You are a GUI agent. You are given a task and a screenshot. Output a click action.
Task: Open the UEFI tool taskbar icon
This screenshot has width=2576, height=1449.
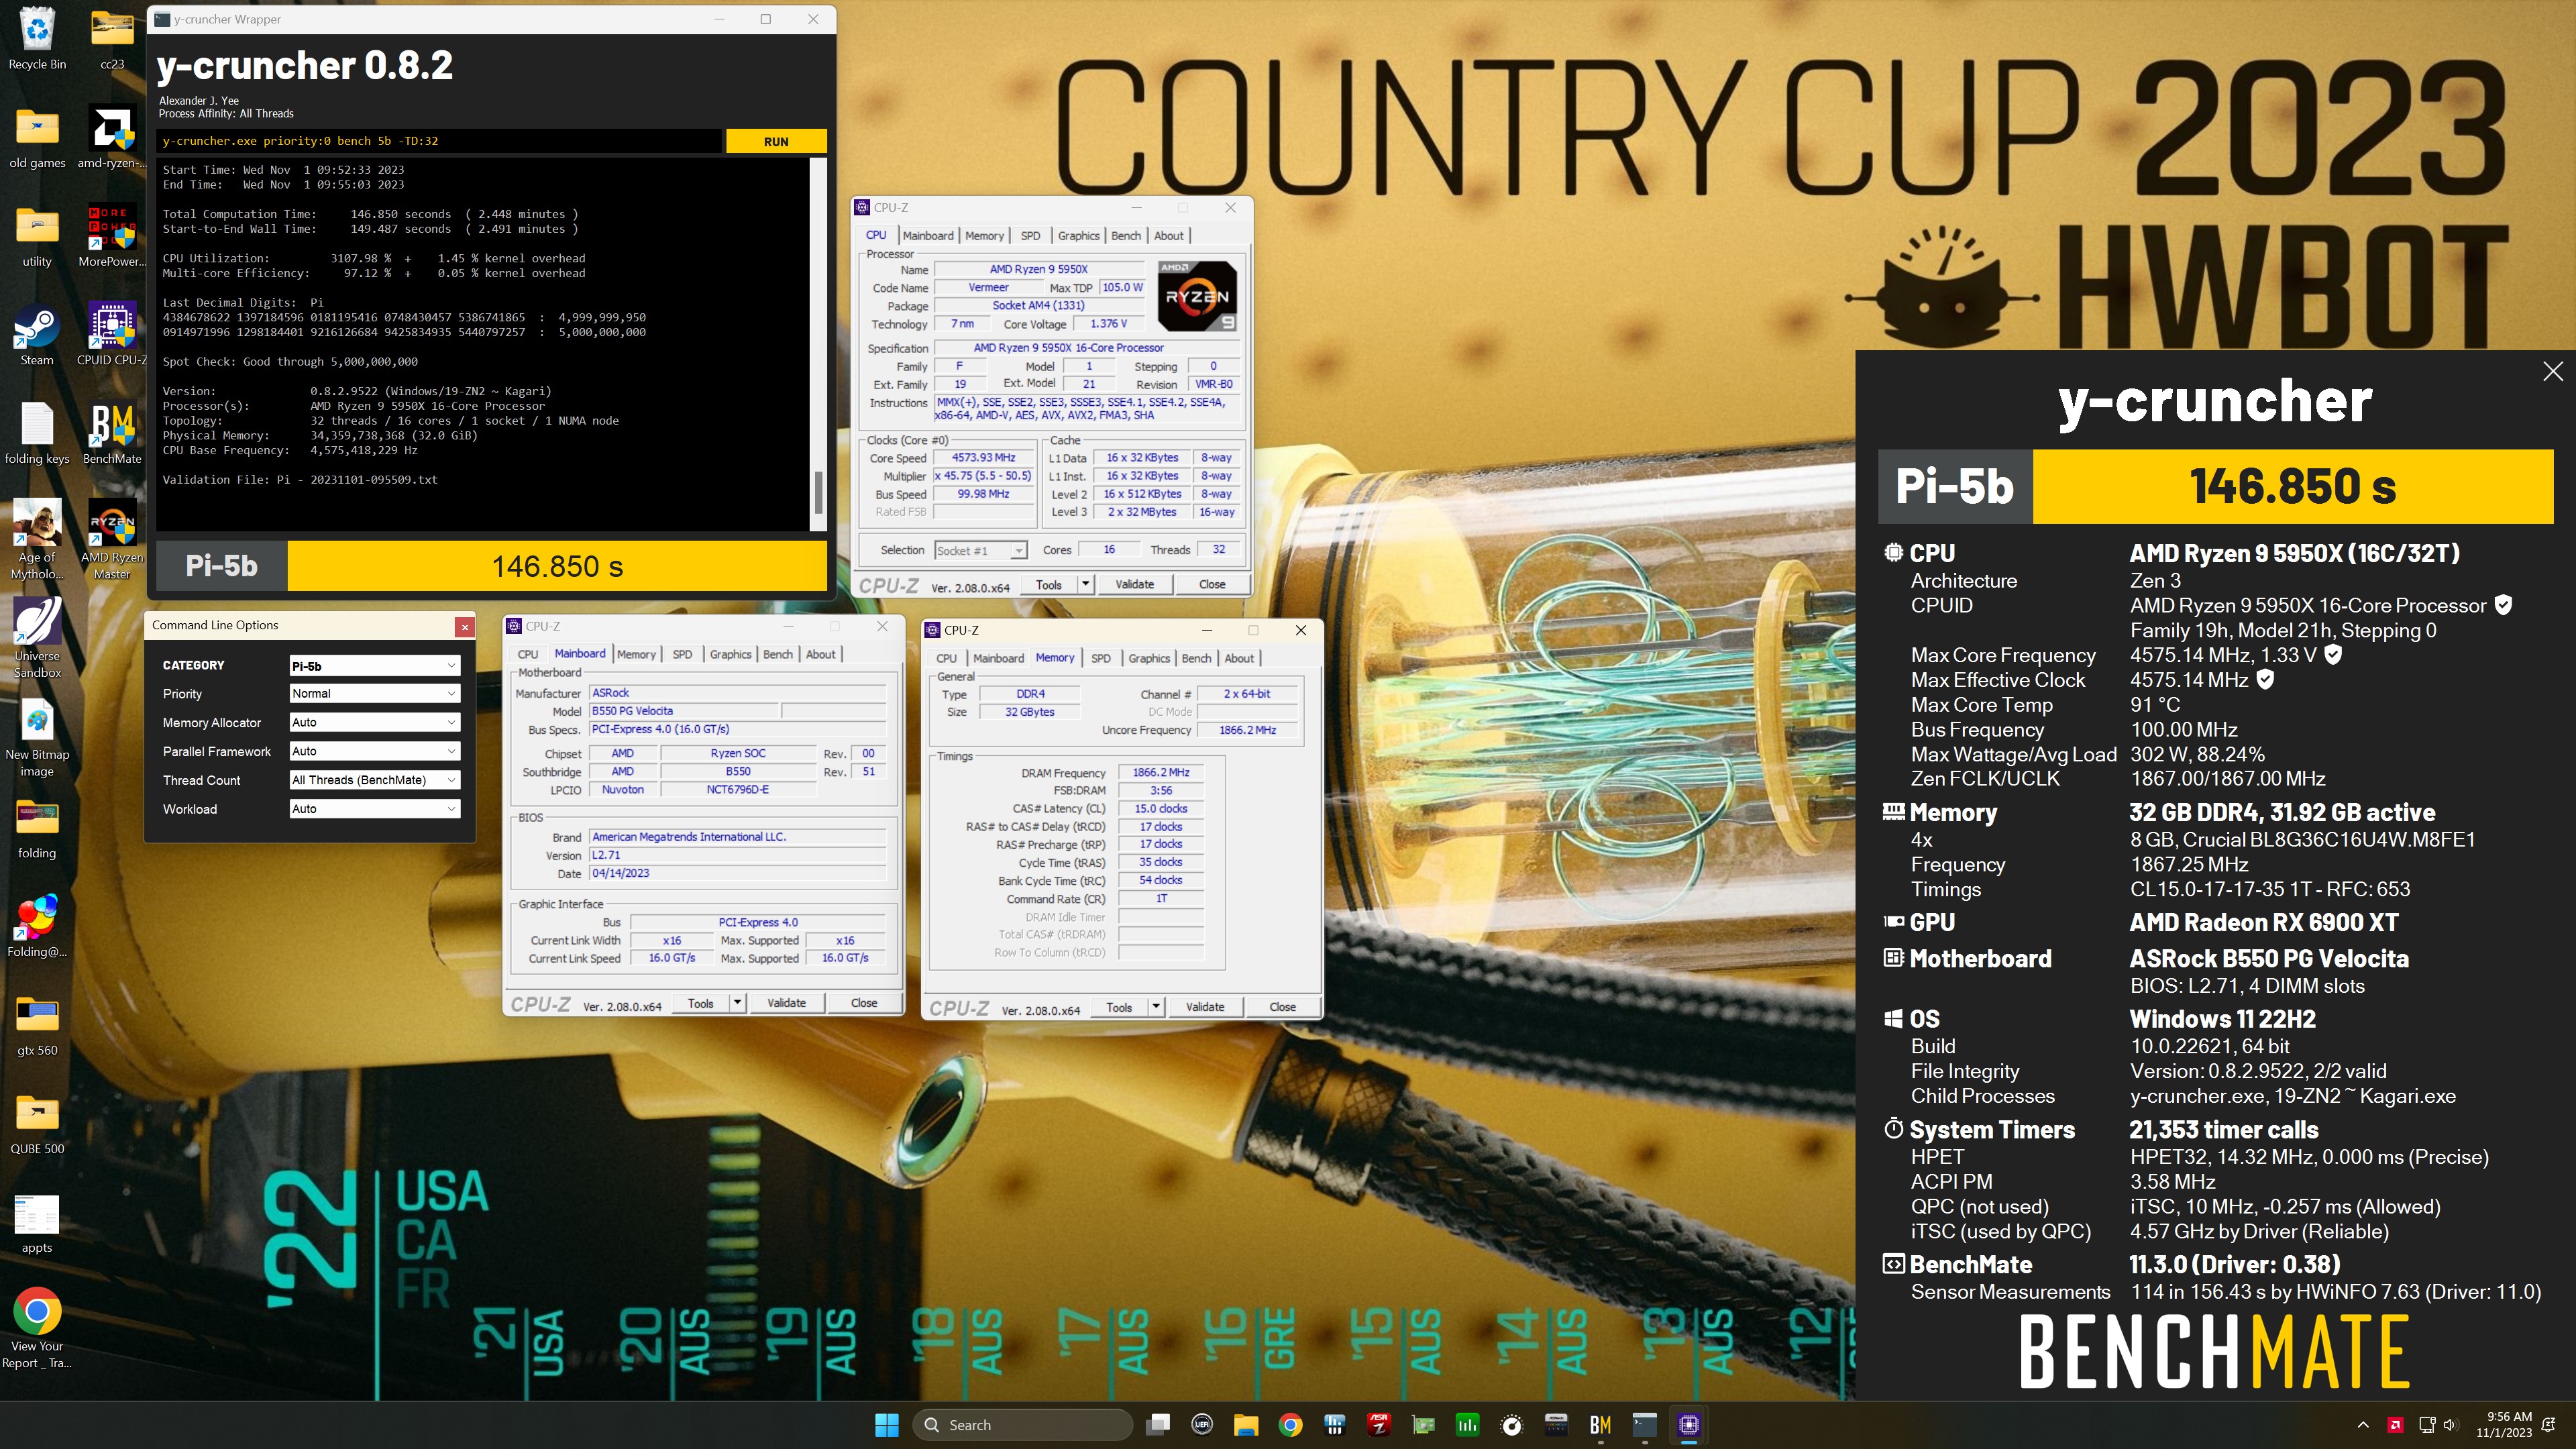point(1202,1425)
